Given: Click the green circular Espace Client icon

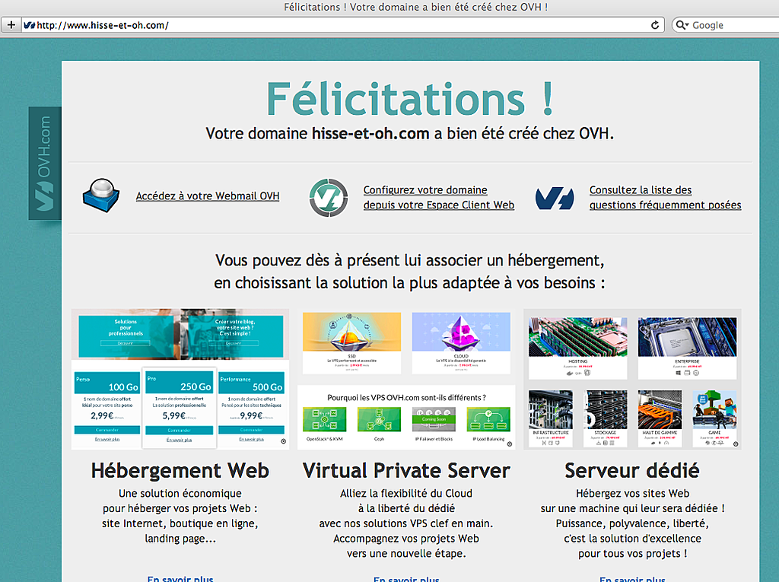Looking at the screenshot, I should click(x=329, y=197).
